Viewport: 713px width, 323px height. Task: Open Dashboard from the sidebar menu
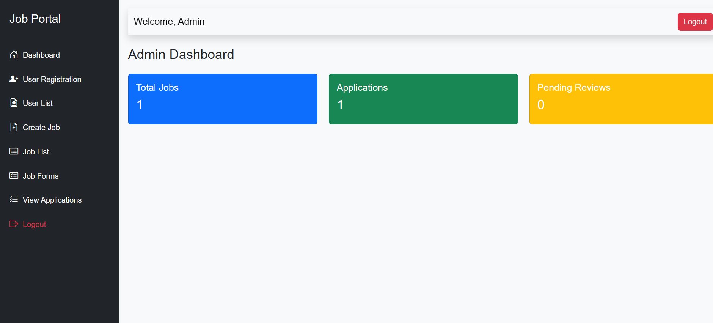(x=41, y=55)
